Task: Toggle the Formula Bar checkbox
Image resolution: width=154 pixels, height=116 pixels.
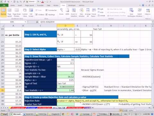Action: click(51, 10)
